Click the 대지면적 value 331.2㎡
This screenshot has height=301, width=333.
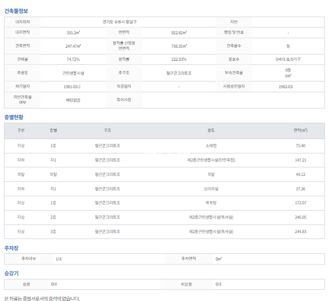(73, 33)
